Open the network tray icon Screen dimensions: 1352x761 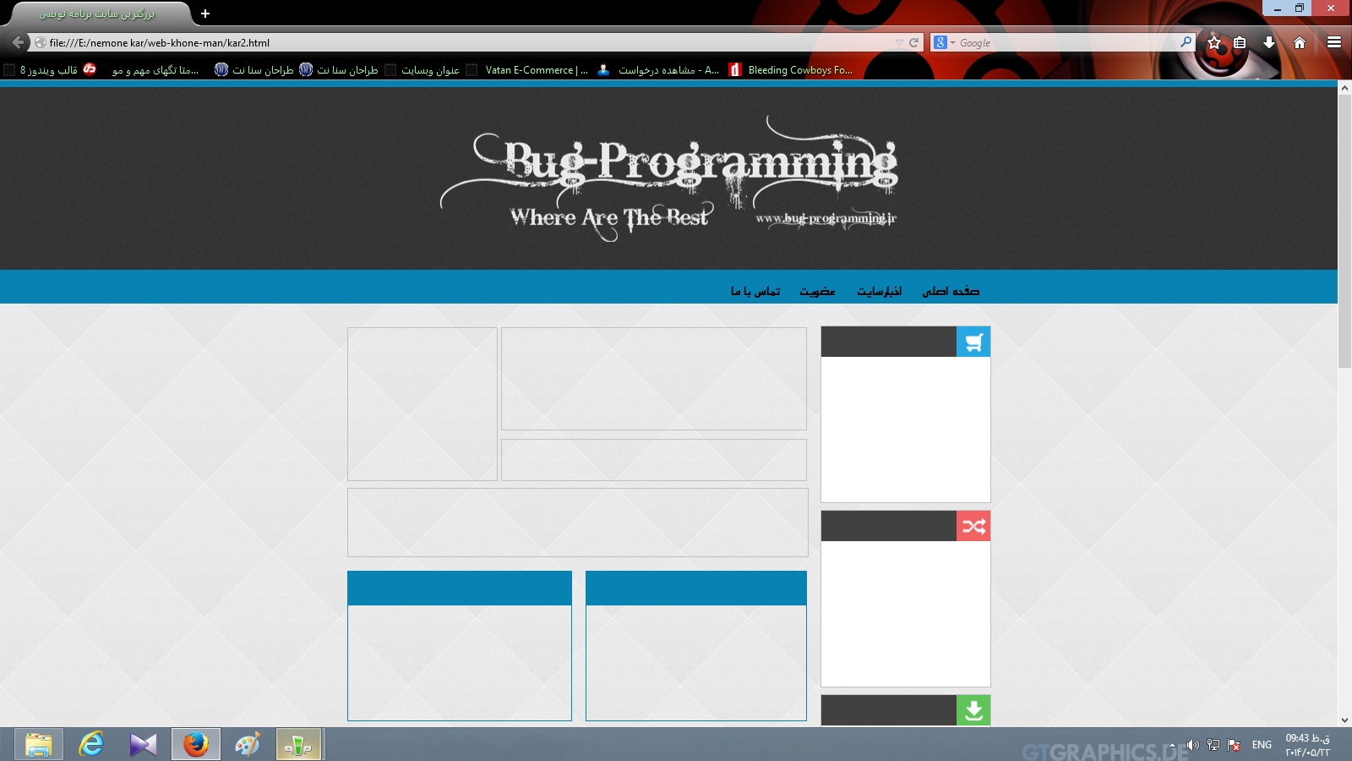pos(1213,745)
